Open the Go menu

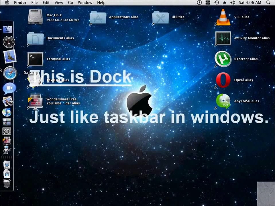click(x=70, y=3)
